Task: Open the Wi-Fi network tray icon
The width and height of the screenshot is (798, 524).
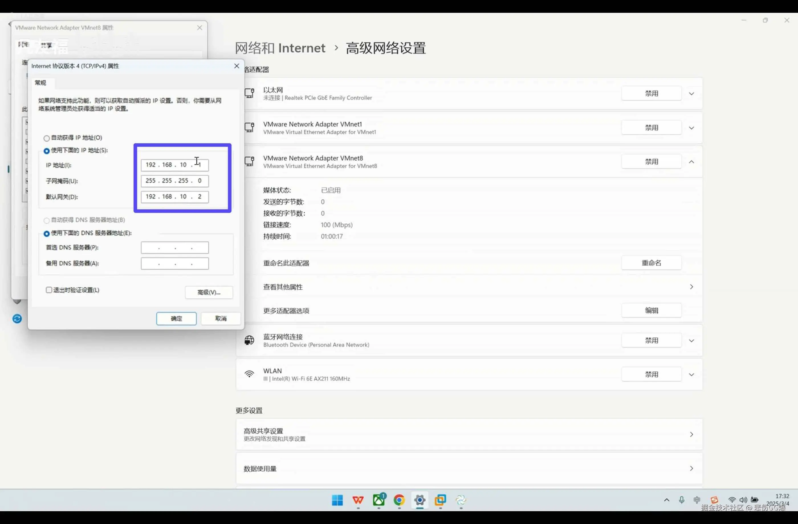Action: pos(732,500)
